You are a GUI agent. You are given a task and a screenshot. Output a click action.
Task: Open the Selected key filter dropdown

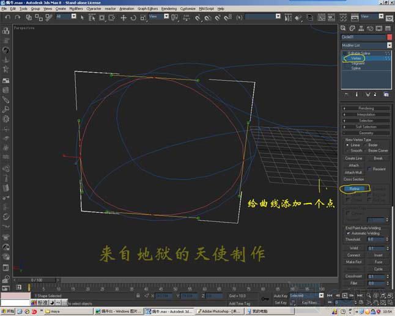pyautogui.click(x=321, y=295)
